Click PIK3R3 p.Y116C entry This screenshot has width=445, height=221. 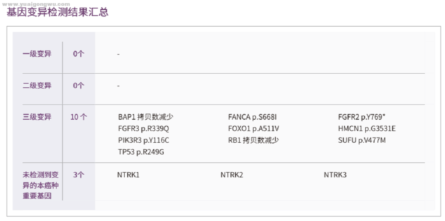[144, 140]
